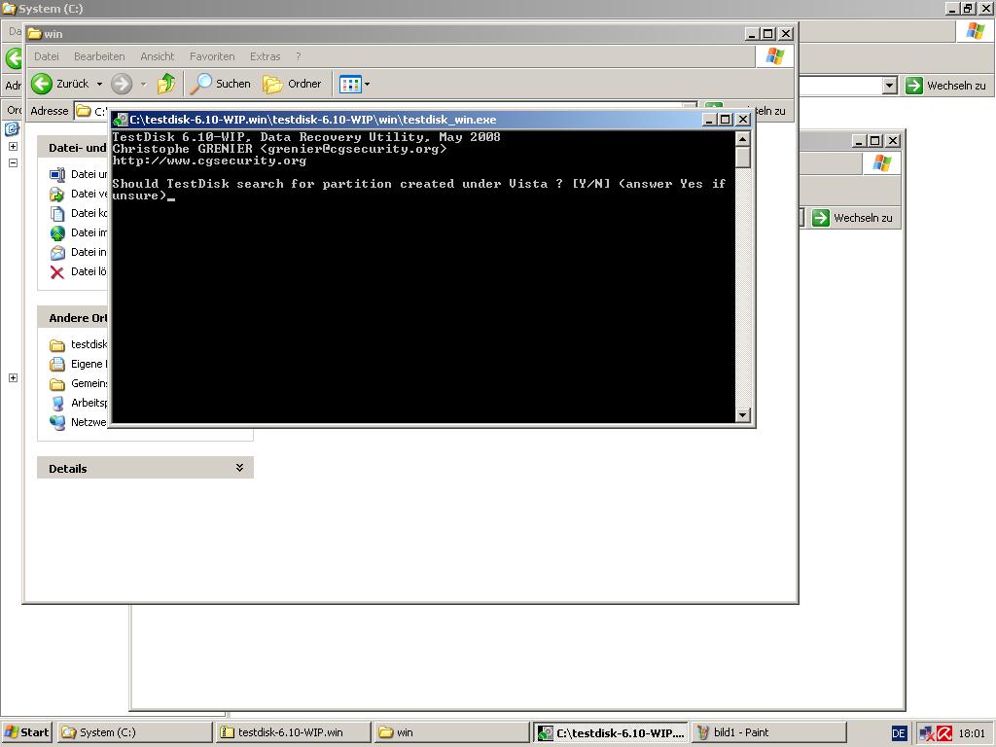Open Suchen search in win window toolbar
The width and height of the screenshot is (996, 747).
click(x=221, y=84)
